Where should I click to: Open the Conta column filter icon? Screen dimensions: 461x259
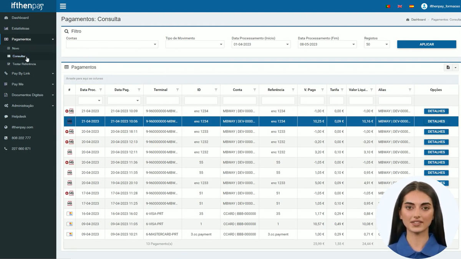point(254,90)
